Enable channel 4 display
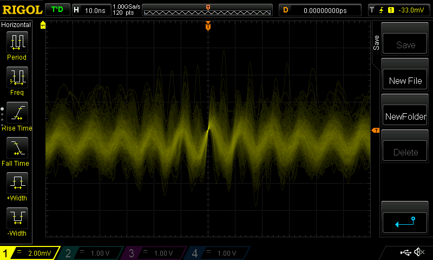Image resolution: width=433 pixels, height=260 pixels. coord(218,253)
